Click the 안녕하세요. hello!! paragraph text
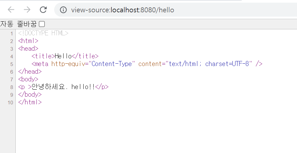The image size is (297, 153). tap(63, 87)
